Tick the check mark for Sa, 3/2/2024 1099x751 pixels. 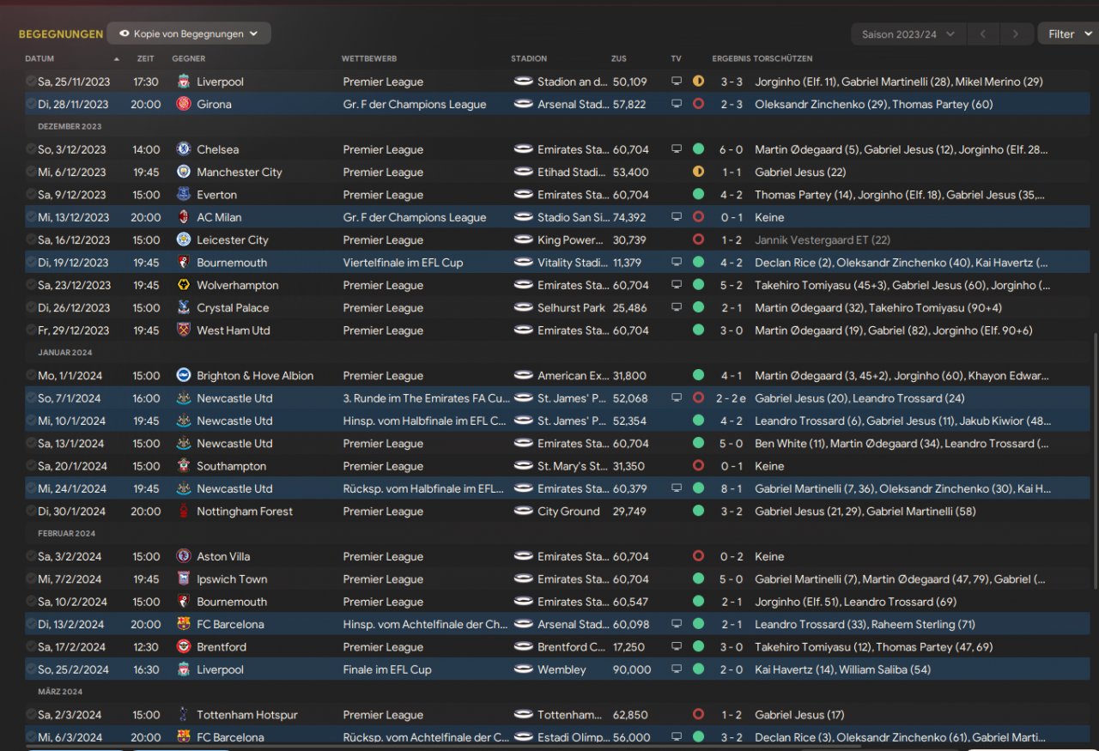click(x=31, y=556)
